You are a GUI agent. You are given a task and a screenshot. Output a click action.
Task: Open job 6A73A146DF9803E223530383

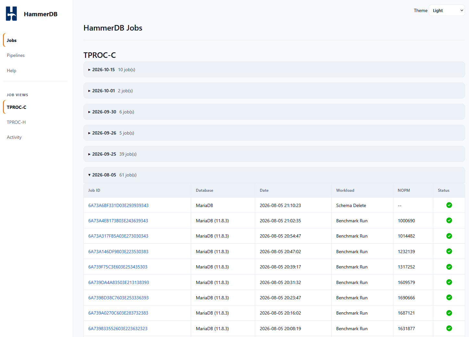[118, 252]
